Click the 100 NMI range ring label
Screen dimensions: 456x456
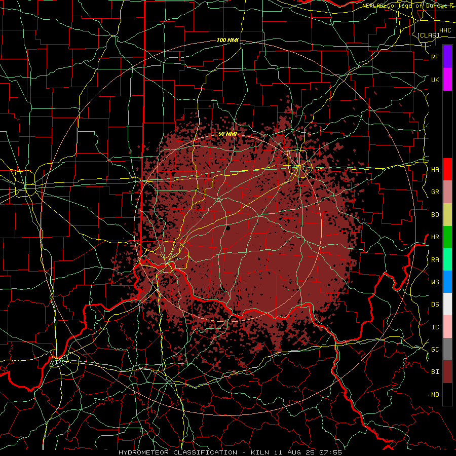(x=227, y=40)
